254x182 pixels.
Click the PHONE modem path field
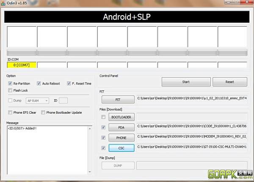coord(192,137)
